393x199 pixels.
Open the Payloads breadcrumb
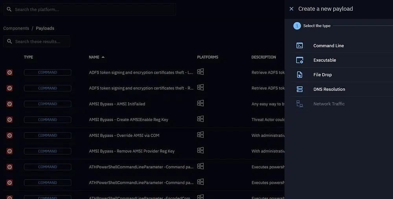[45, 28]
